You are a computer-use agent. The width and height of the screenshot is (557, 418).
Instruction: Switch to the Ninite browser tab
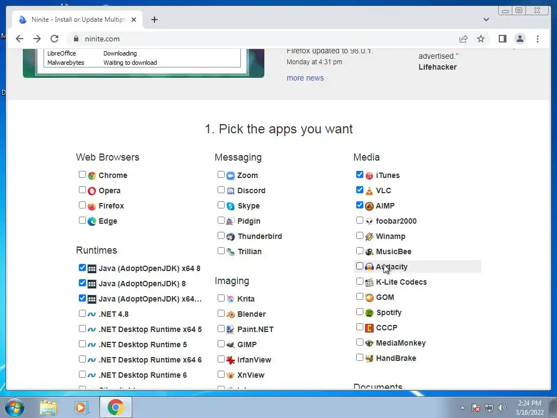coord(77,20)
